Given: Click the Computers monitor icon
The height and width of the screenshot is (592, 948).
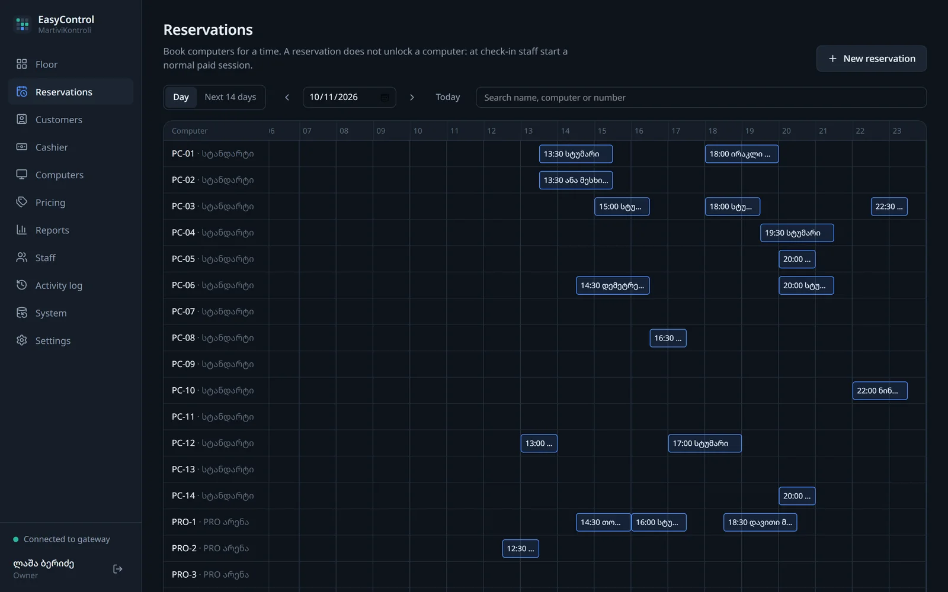Looking at the screenshot, I should 22,175.
